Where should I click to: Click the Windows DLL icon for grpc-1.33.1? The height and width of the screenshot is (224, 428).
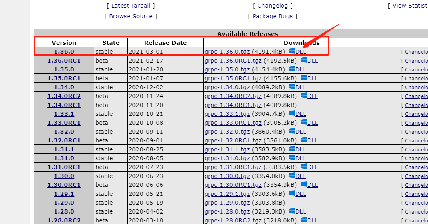(x=292, y=113)
